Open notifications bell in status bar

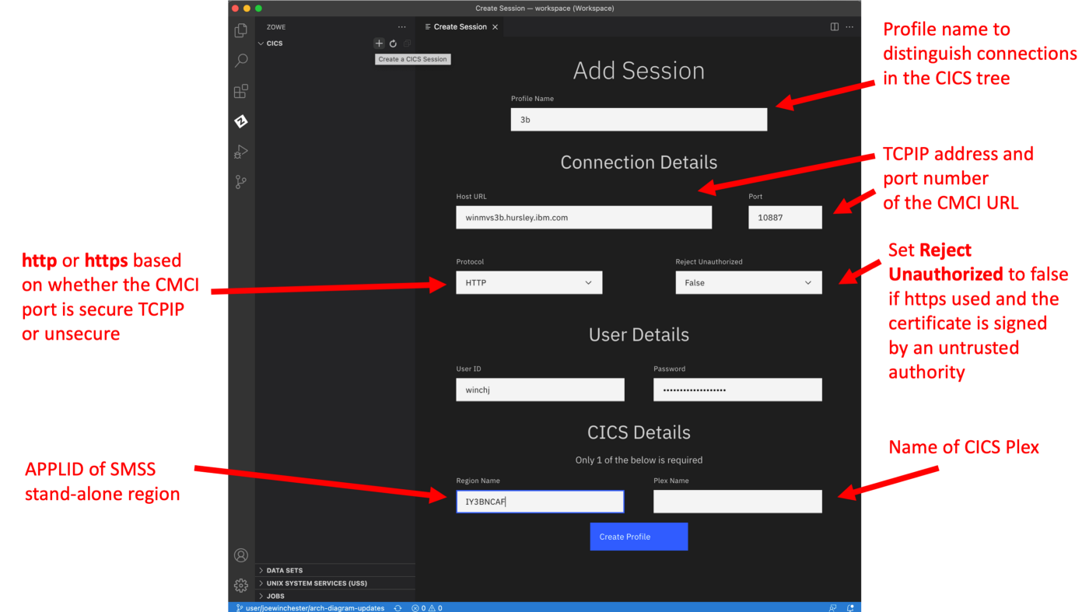tap(850, 607)
